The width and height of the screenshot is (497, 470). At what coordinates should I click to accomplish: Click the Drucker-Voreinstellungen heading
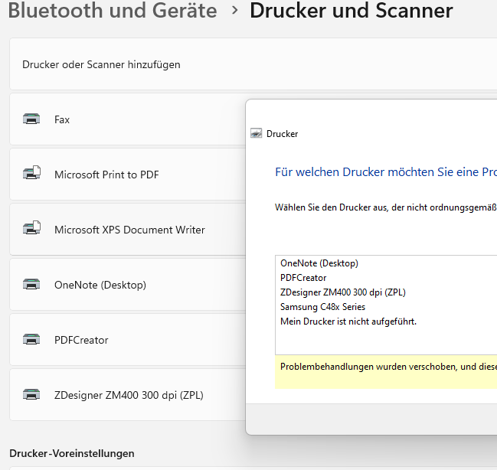(x=72, y=453)
